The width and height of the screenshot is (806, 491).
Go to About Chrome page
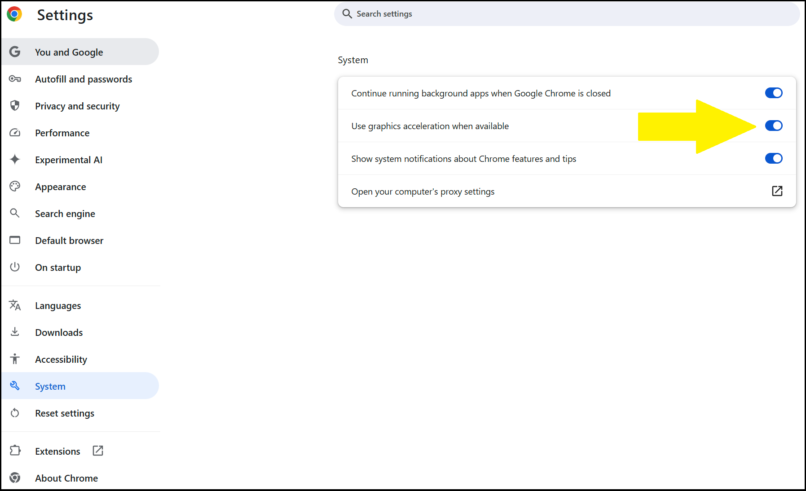coord(80,478)
